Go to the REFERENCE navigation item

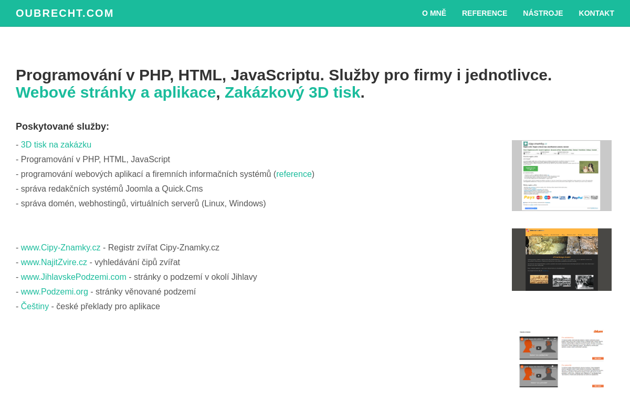coord(485,13)
